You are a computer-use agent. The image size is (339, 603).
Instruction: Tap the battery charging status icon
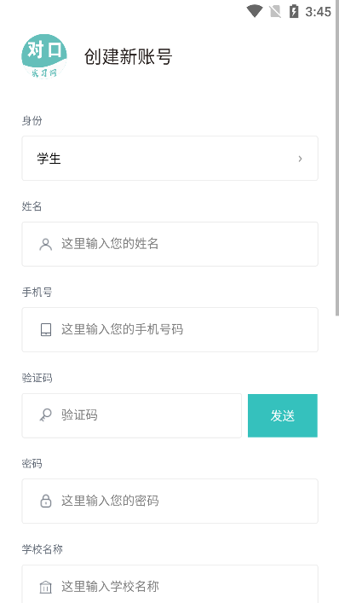294,11
